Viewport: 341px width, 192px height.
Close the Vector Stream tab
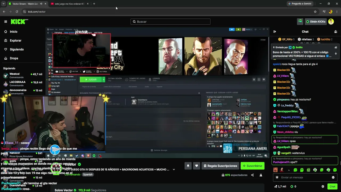46,4
